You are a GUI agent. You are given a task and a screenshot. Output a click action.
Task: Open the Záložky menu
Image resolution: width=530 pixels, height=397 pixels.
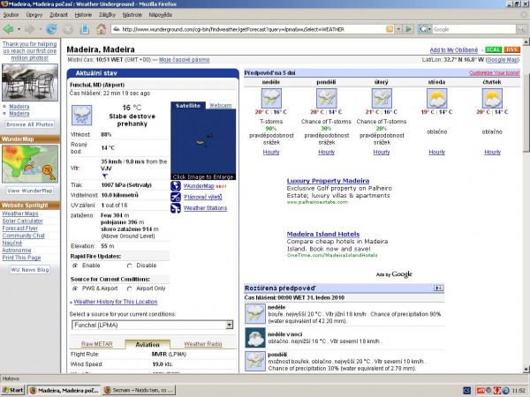point(107,15)
